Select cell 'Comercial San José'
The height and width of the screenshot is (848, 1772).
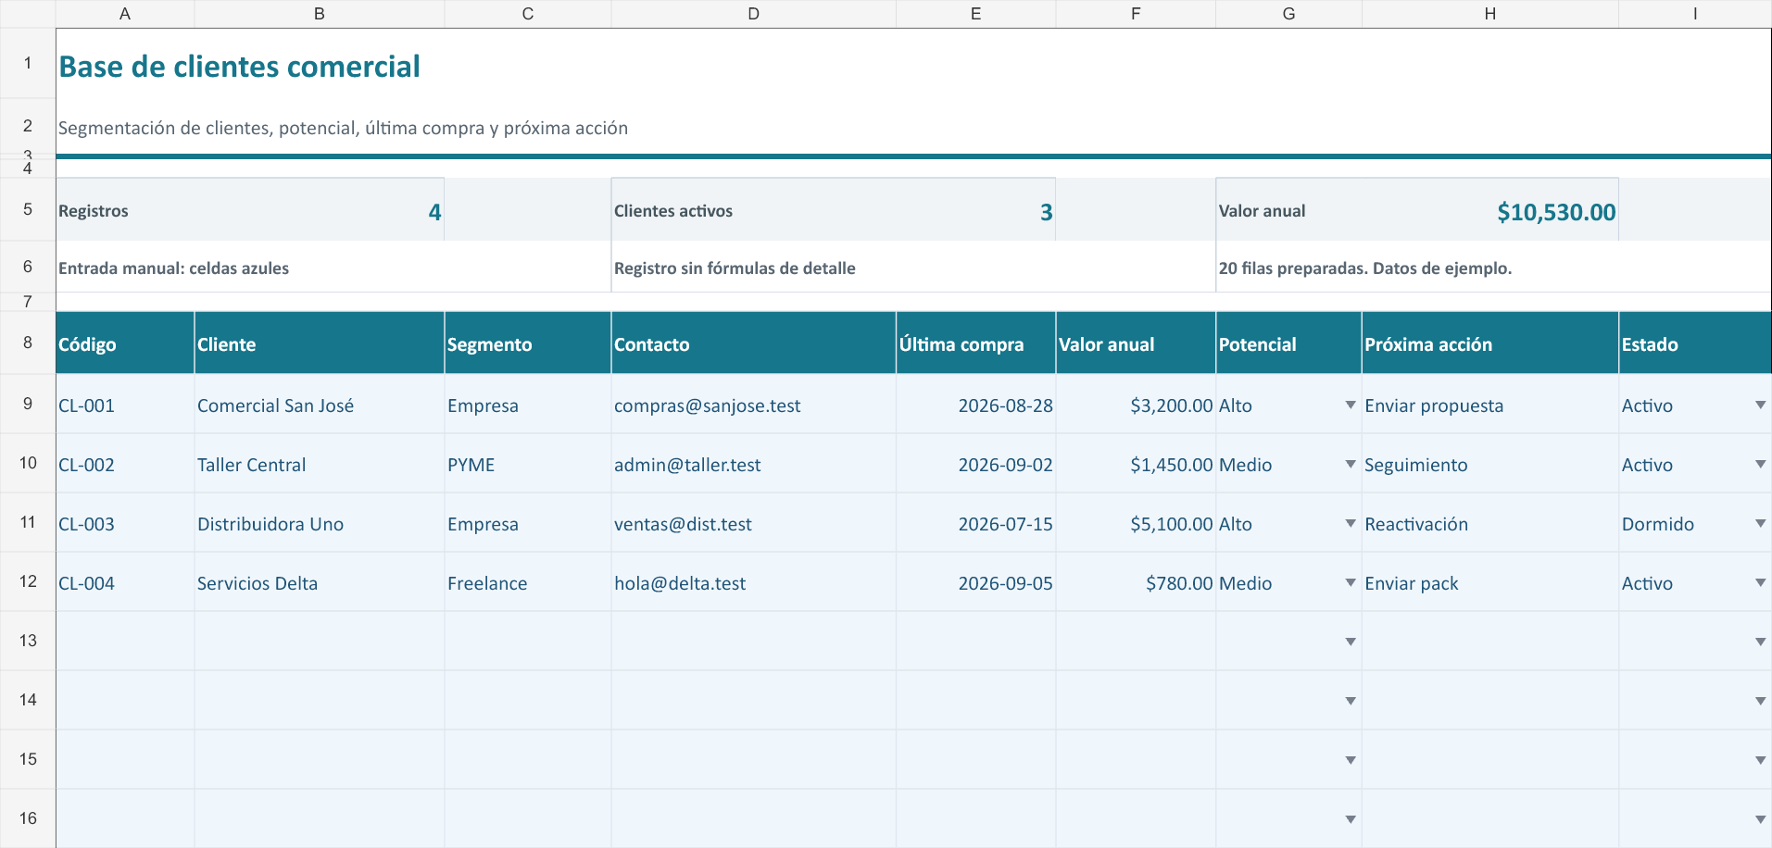[320, 405]
